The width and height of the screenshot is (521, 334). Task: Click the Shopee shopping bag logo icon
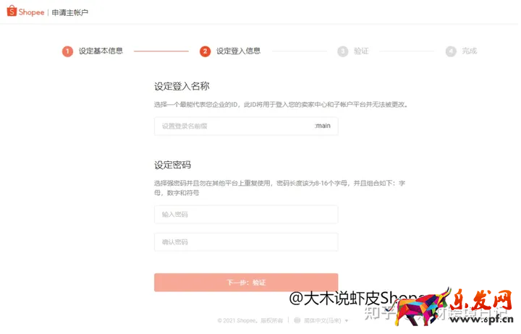click(12, 11)
